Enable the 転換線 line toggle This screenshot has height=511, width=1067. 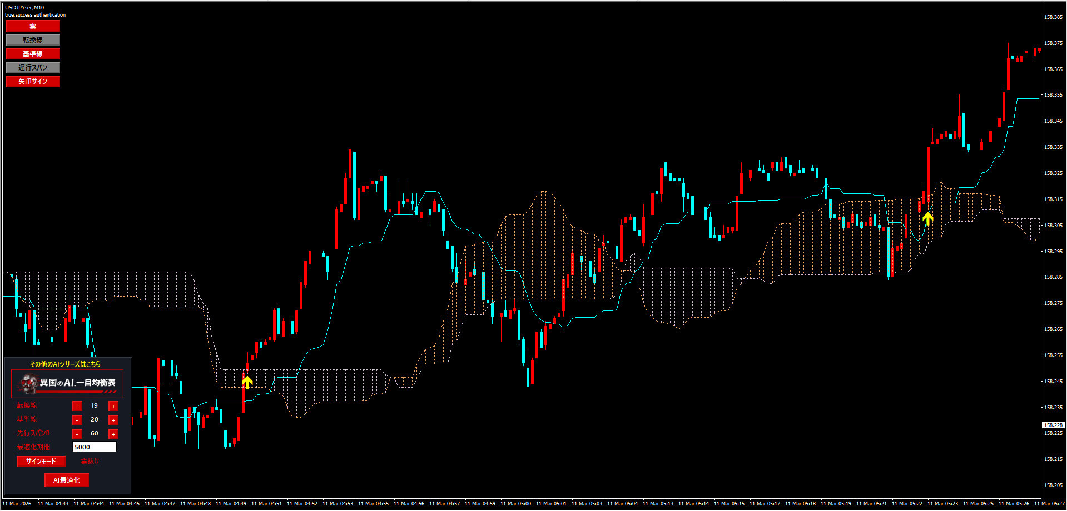pyautogui.click(x=32, y=40)
